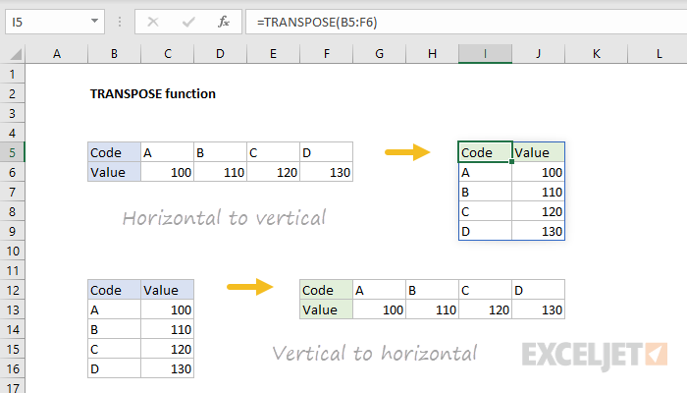Click into the Name Box showing I5
Image resolution: width=687 pixels, height=393 pixels.
tap(55, 22)
